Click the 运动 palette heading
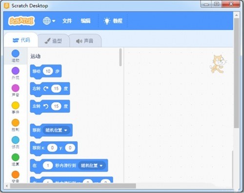Image resolution: width=244 pixels, height=193 pixels. pos(35,57)
